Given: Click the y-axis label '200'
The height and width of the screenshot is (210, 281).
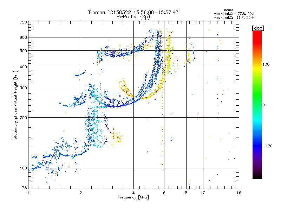Looking at the screenshot, I should pos(23,118).
